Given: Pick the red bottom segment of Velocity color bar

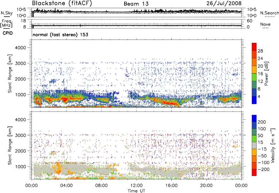Looking at the screenshot, I should tap(254, 172).
